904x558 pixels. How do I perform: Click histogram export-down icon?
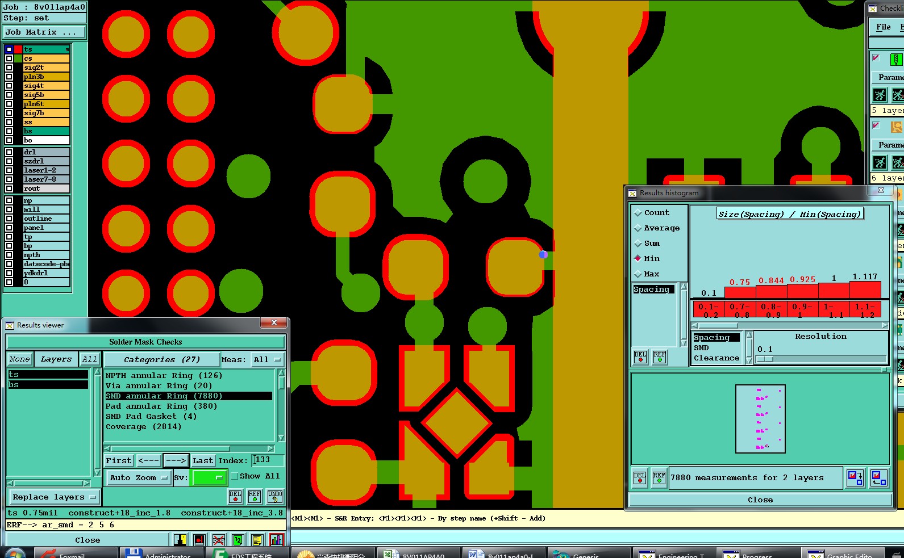click(855, 477)
